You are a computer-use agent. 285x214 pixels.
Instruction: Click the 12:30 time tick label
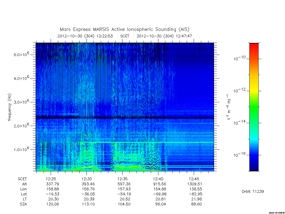pyautogui.click(x=87, y=179)
